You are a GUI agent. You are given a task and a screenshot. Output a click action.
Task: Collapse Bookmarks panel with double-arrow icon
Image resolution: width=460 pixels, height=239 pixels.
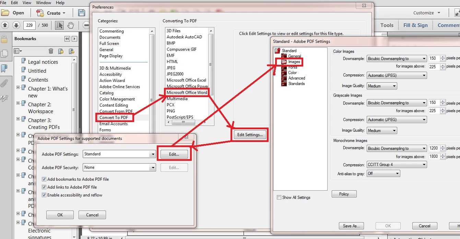(67, 39)
